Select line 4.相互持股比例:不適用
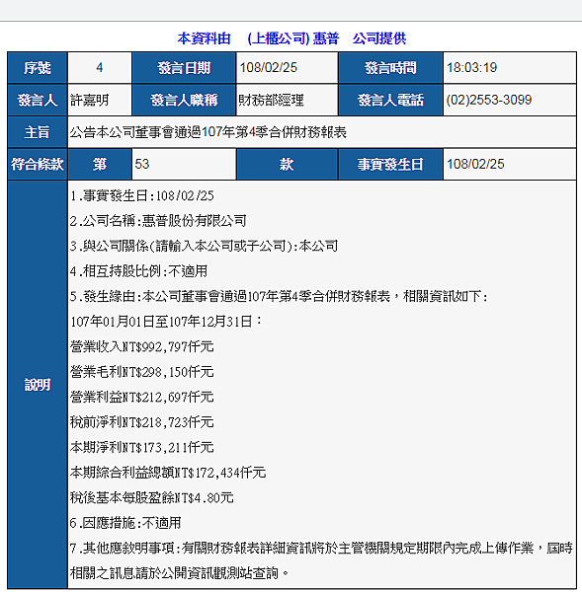The image size is (582, 592). coord(138,271)
